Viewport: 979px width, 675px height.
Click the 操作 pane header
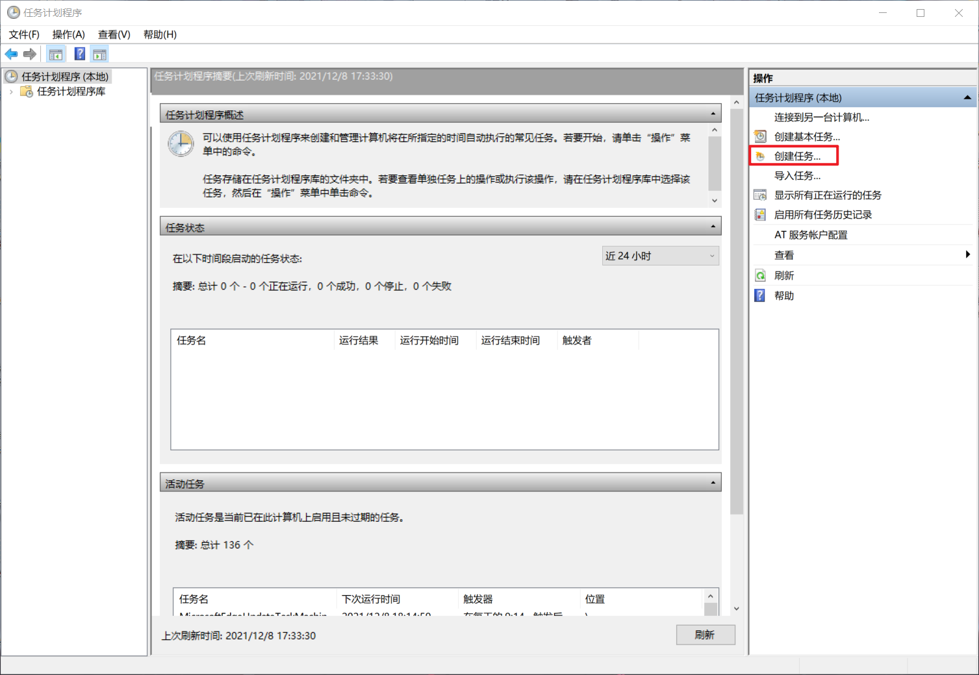point(863,78)
